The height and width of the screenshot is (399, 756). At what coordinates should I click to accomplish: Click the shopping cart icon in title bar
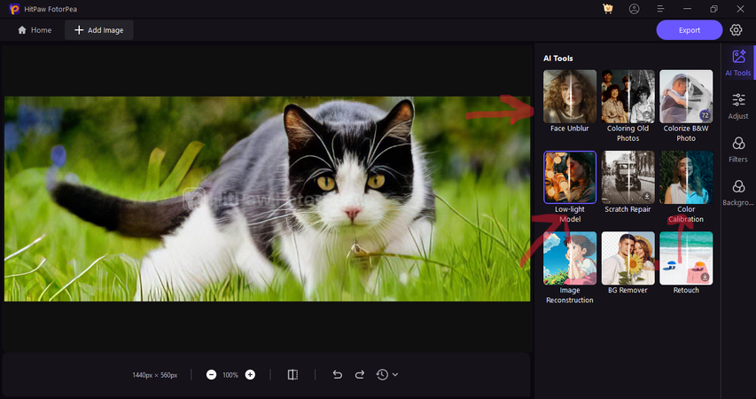607,9
